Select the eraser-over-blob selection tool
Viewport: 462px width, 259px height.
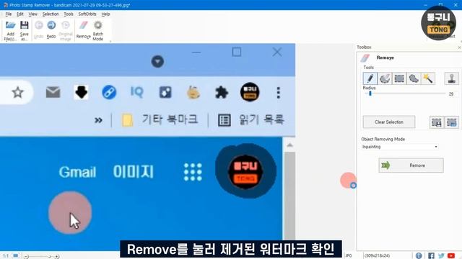click(x=385, y=78)
